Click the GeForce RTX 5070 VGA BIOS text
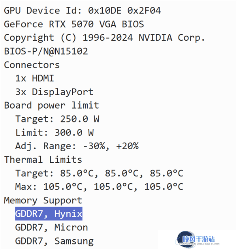This screenshot has height=250, width=237. [x=74, y=24]
